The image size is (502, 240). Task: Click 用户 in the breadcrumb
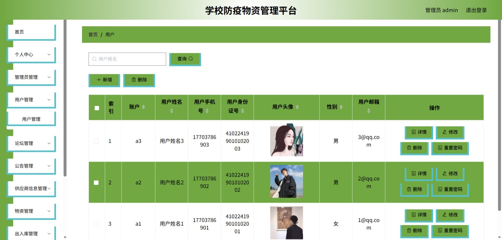[x=110, y=34]
